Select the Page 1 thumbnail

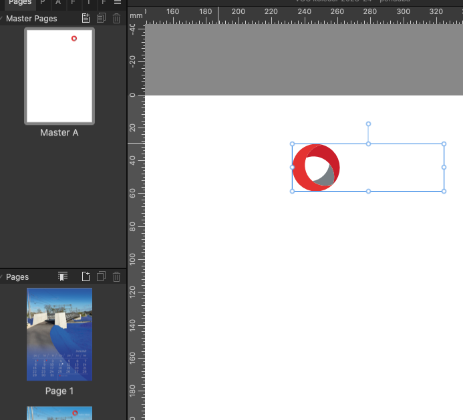59,335
